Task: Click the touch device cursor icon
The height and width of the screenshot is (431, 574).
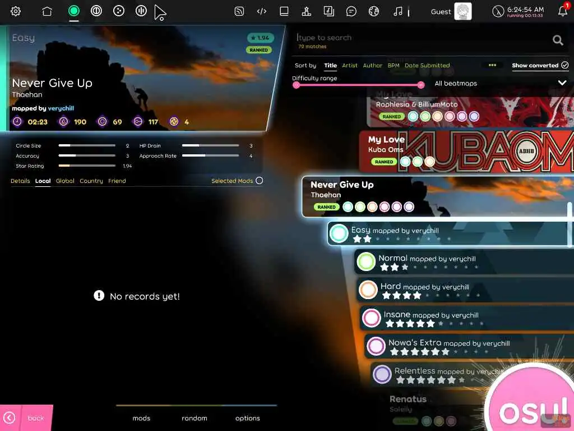Action: click(x=160, y=12)
